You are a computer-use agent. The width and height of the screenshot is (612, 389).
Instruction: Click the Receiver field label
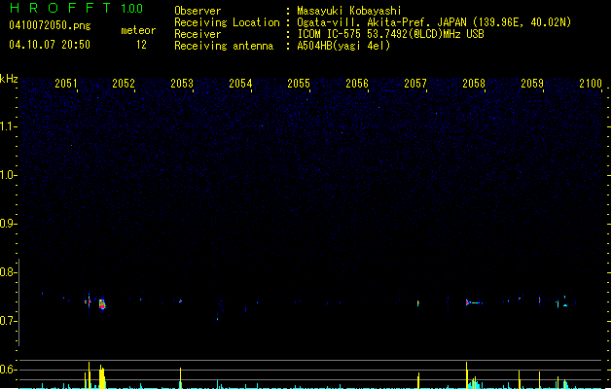[198, 34]
